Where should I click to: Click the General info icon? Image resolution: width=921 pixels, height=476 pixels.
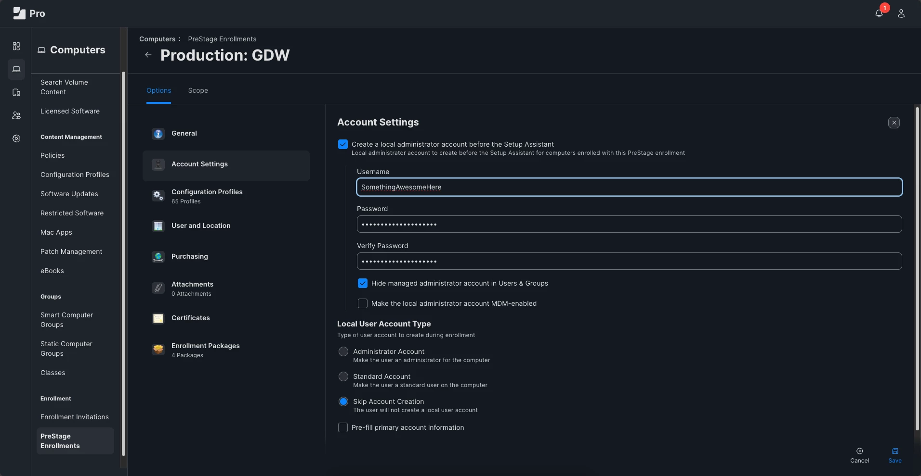(x=158, y=134)
